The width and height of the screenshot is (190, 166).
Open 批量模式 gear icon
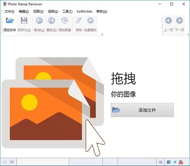coord(90,21)
